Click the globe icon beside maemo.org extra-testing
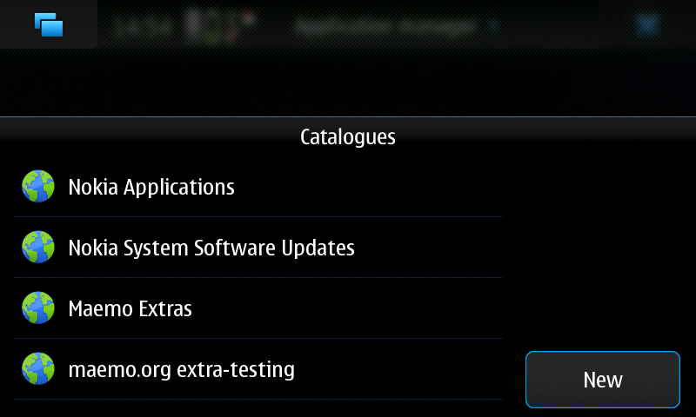This screenshot has height=417, width=696. point(38,368)
